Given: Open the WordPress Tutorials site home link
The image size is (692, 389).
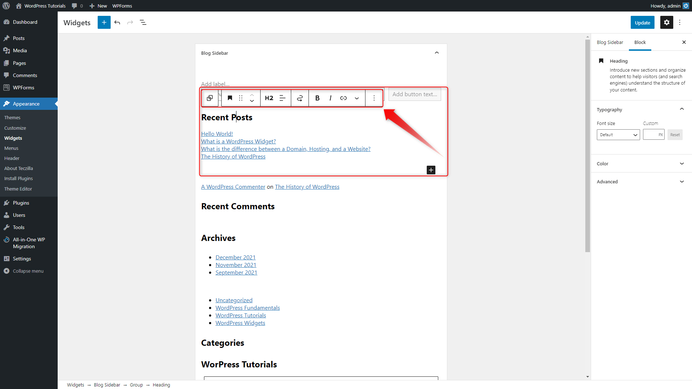Looking at the screenshot, I should pyautogui.click(x=41, y=6).
